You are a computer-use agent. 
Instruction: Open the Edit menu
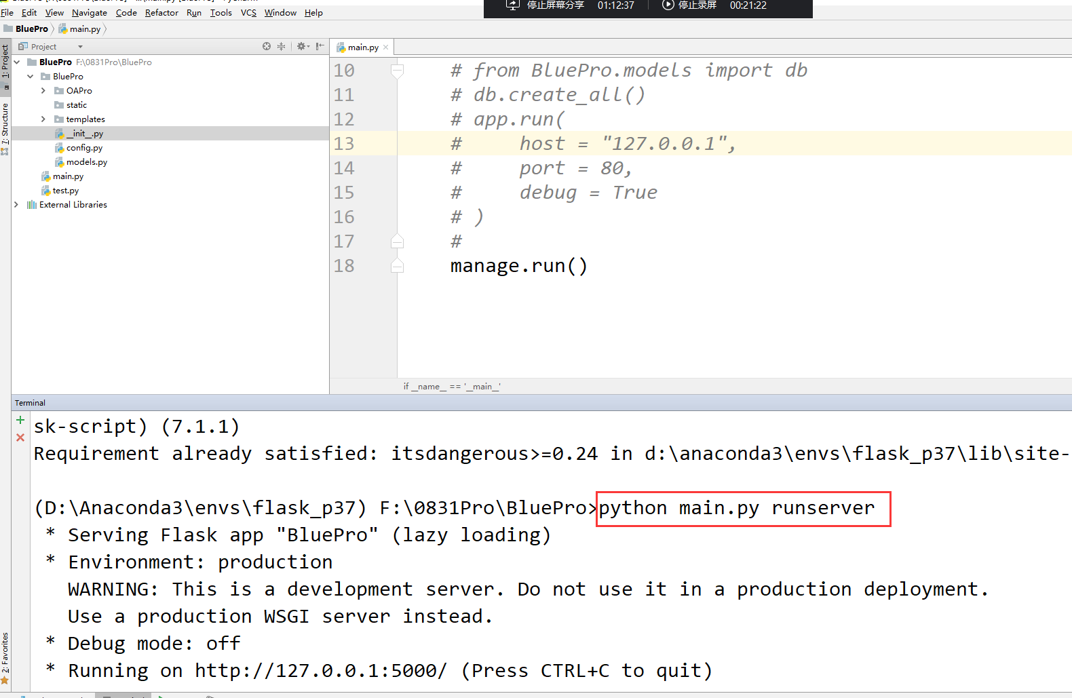coord(29,13)
